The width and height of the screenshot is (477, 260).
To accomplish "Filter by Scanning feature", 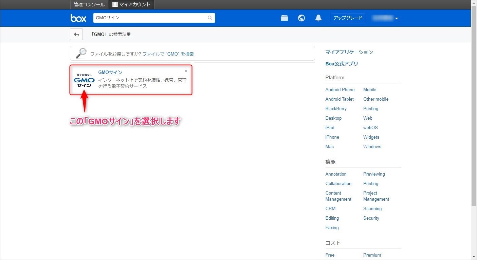I will tap(372, 208).
